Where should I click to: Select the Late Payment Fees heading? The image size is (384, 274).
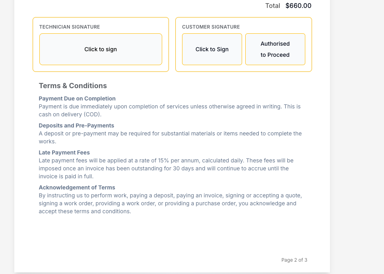tap(64, 152)
